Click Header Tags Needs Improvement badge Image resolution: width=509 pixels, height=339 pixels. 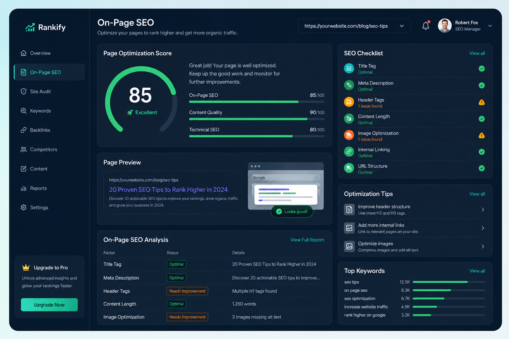(187, 291)
